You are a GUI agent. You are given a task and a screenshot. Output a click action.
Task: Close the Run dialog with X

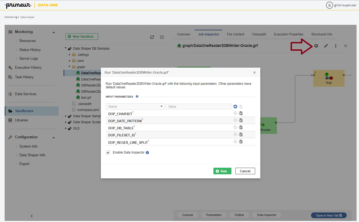point(254,73)
